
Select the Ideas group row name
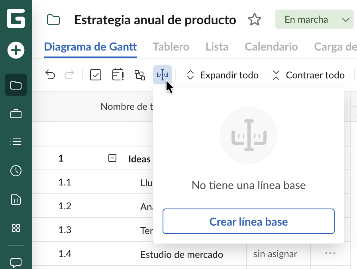click(x=139, y=159)
